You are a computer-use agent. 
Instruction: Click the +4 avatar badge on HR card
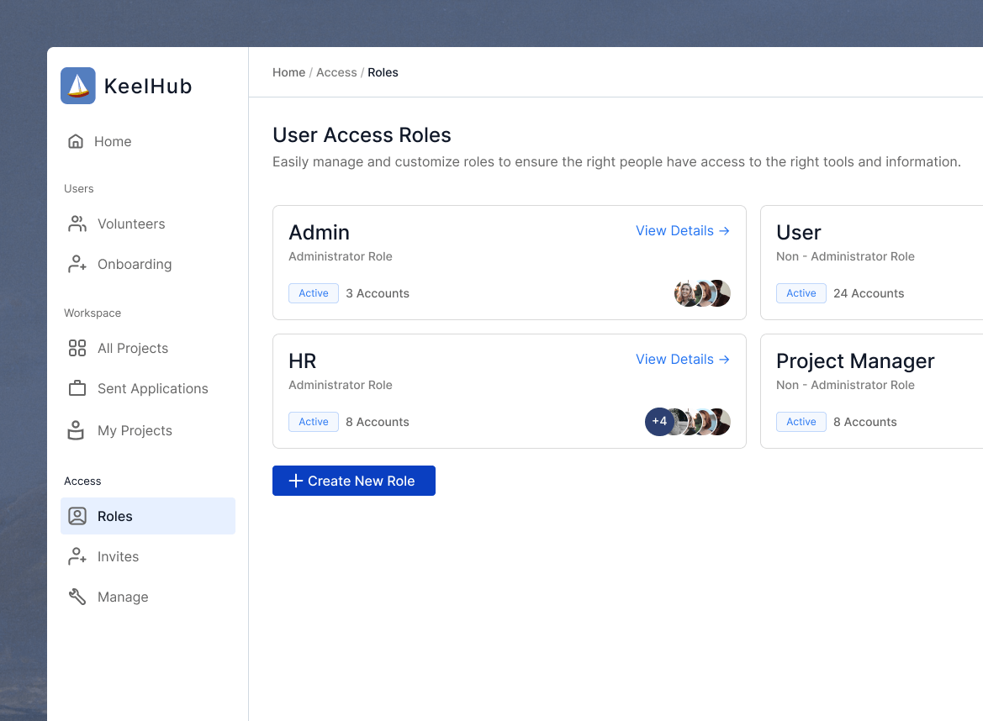(659, 422)
